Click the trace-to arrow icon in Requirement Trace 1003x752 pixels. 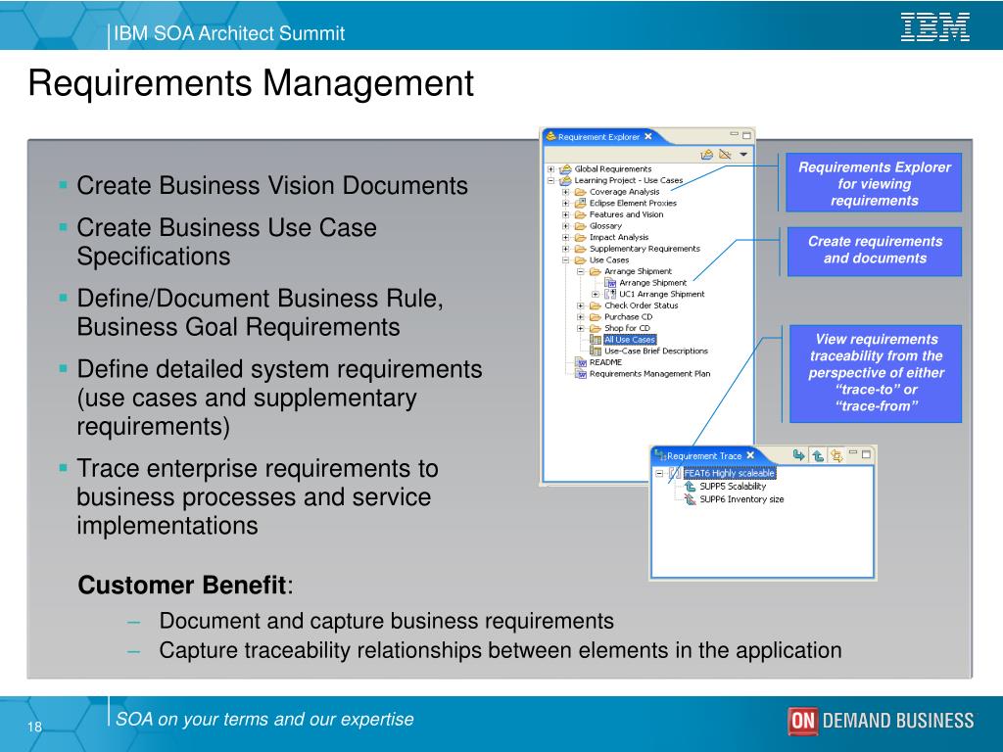click(798, 455)
